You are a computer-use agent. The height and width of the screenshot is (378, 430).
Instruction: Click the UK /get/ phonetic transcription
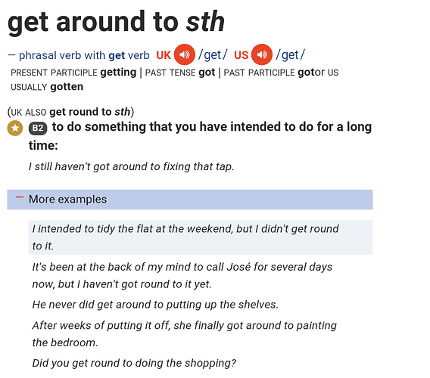coord(213,54)
